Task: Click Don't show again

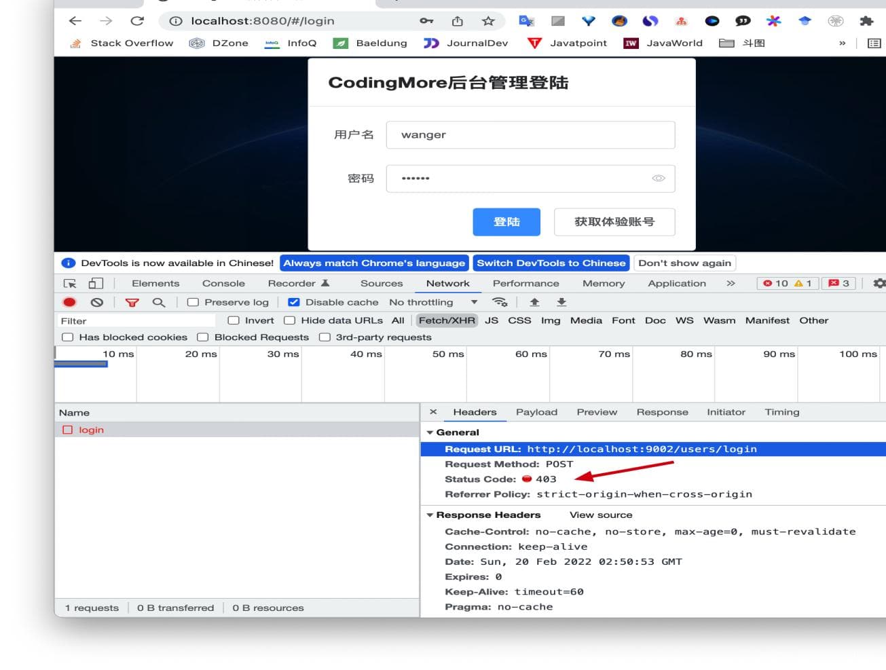Action: tap(685, 263)
